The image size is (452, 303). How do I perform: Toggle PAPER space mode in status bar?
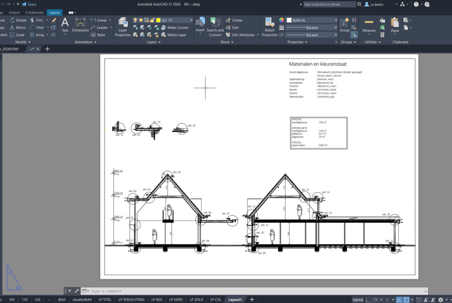[358, 300]
